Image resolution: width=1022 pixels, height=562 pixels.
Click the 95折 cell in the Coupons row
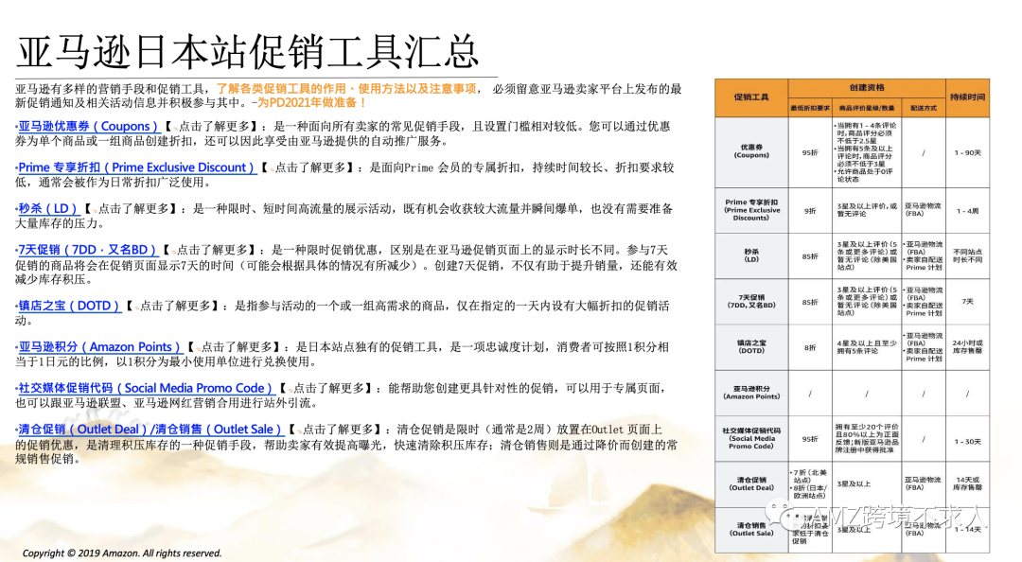(x=809, y=152)
